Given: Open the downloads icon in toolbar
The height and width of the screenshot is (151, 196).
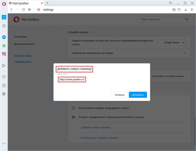Looking at the screenshot, I should click(186, 10).
